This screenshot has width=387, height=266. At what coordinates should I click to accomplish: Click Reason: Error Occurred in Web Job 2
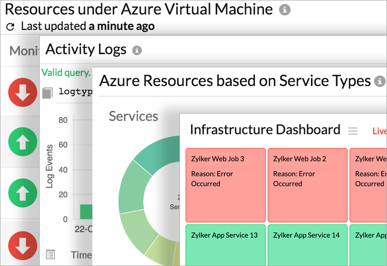(x=294, y=179)
